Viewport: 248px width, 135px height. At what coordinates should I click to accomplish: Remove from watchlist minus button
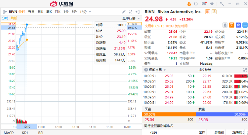[x=245, y=25]
